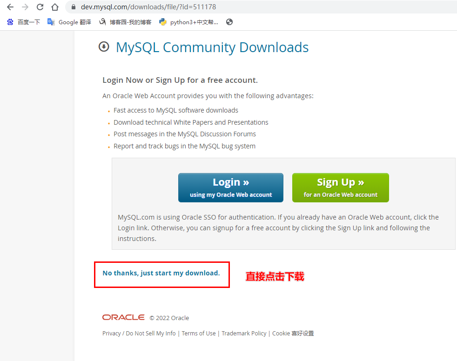Login using my Oracle Web account
457x361 pixels.
[x=231, y=187]
